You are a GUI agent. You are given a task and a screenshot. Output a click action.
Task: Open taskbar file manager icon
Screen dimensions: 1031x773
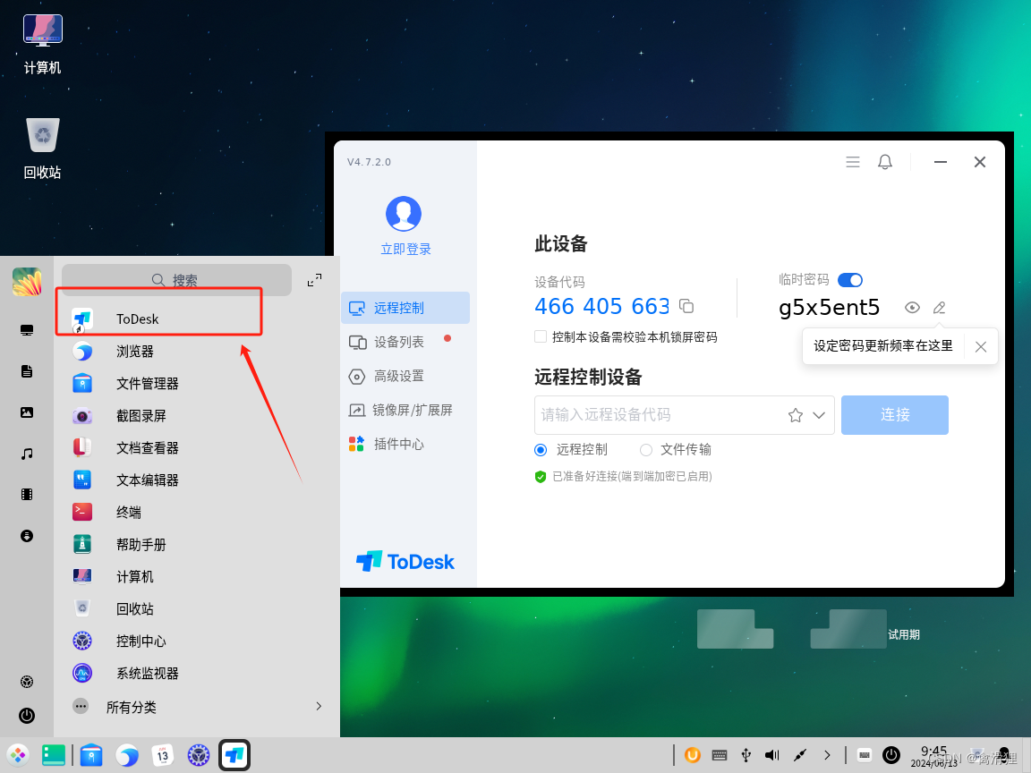coord(91,755)
